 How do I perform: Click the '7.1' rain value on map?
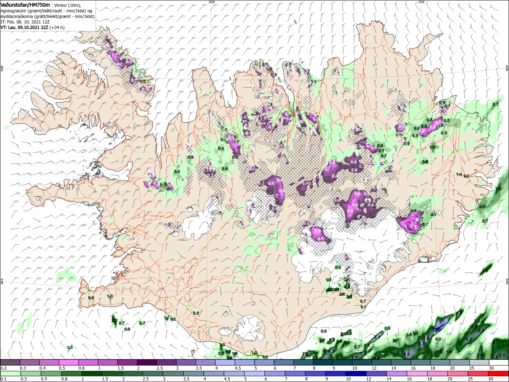pos(377,337)
